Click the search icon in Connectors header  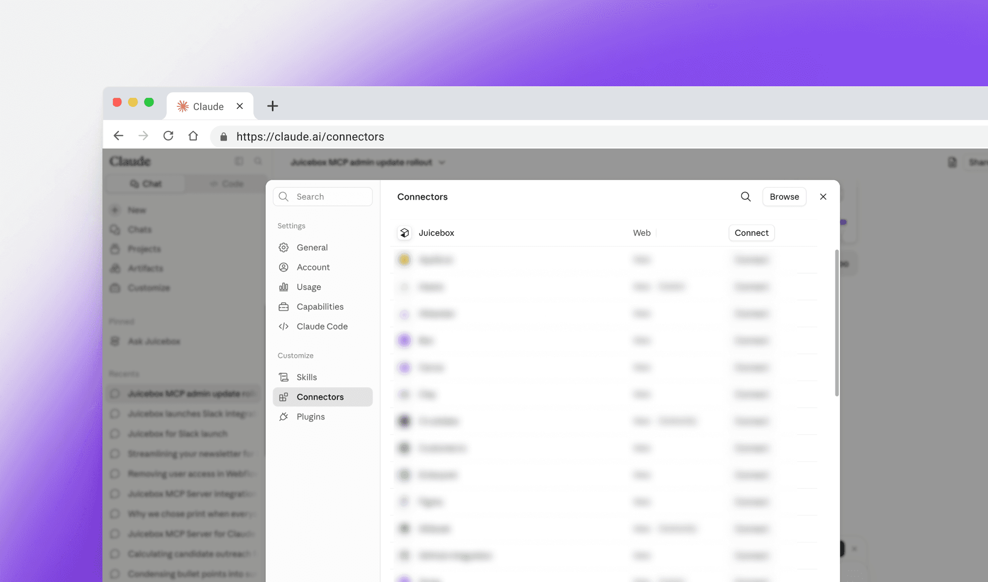click(746, 197)
